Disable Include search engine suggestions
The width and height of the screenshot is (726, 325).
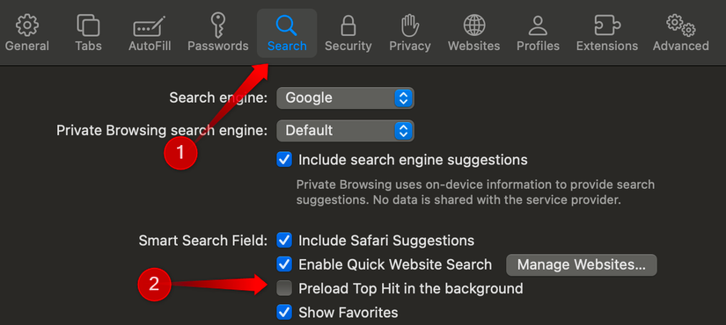[284, 160]
